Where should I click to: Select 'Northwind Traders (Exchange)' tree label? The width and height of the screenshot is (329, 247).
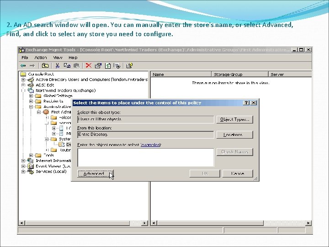(65, 90)
